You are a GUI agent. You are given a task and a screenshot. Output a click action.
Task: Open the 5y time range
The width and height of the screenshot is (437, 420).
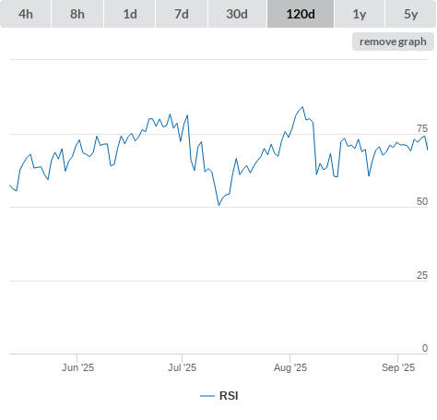[410, 14]
